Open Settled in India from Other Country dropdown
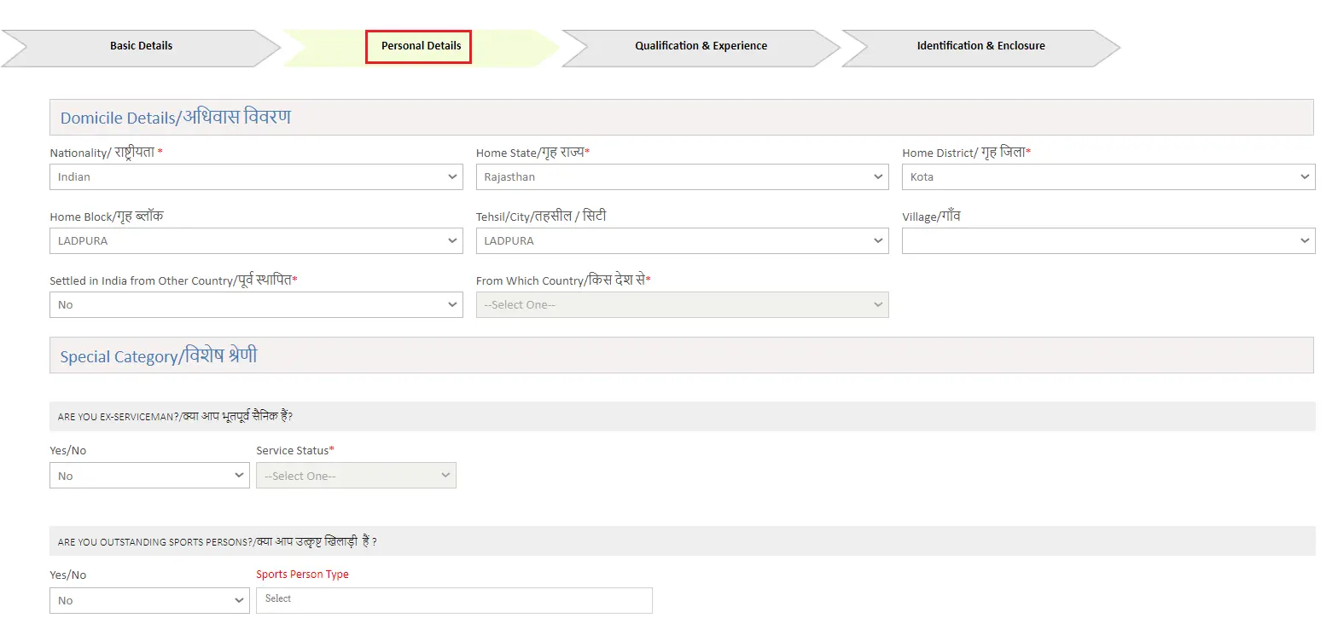Screen dimensions: 1338x624 [256, 304]
